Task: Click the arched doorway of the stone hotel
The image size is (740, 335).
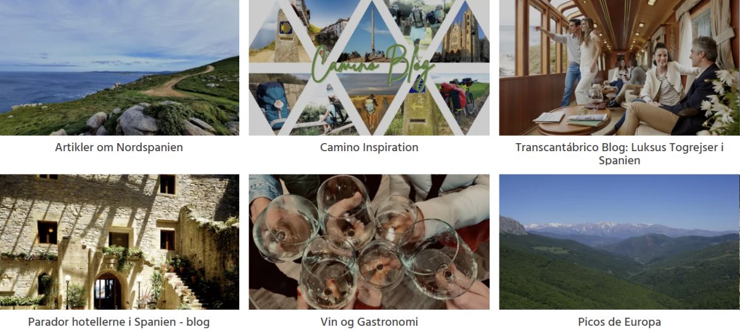Action: (108, 291)
